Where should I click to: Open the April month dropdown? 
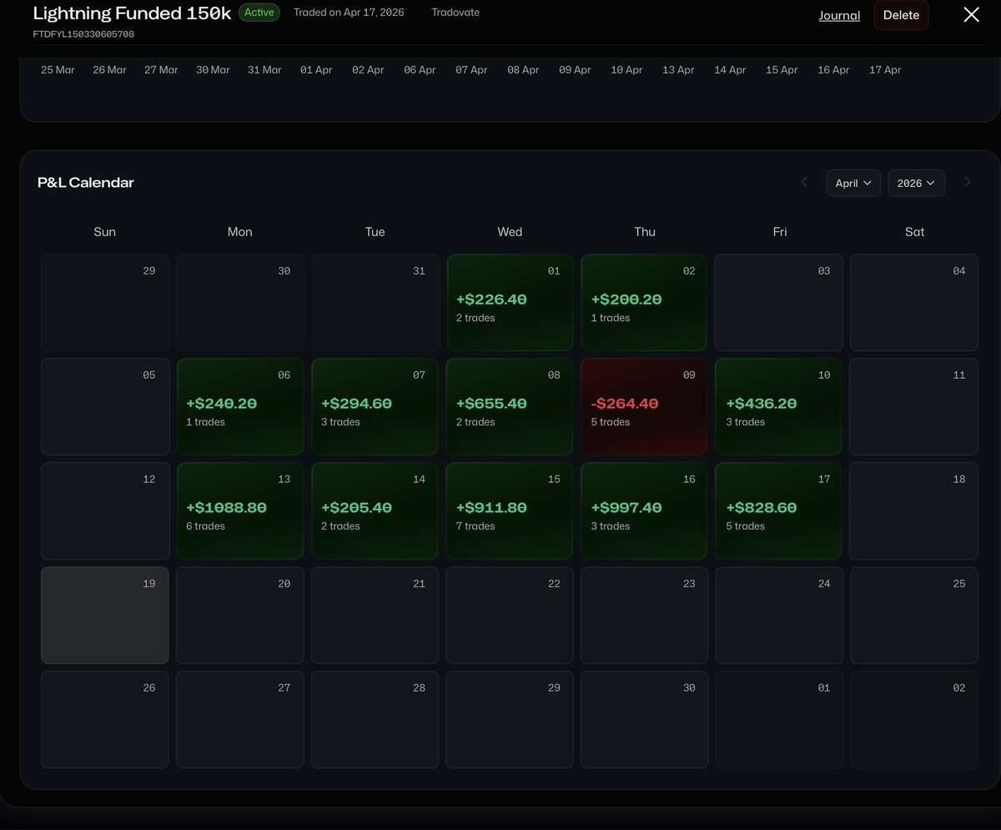coord(853,183)
